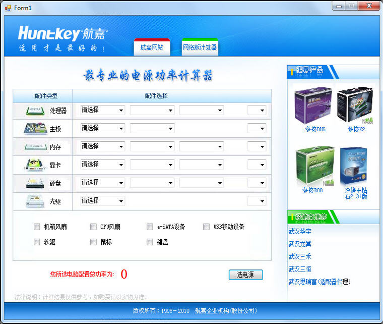This screenshot has height=324, width=383.
Task: Open the 多核X2 product thumbnail
Action: point(355,104)
